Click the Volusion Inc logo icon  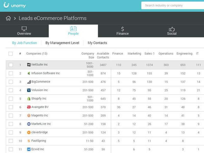[29, 90]
